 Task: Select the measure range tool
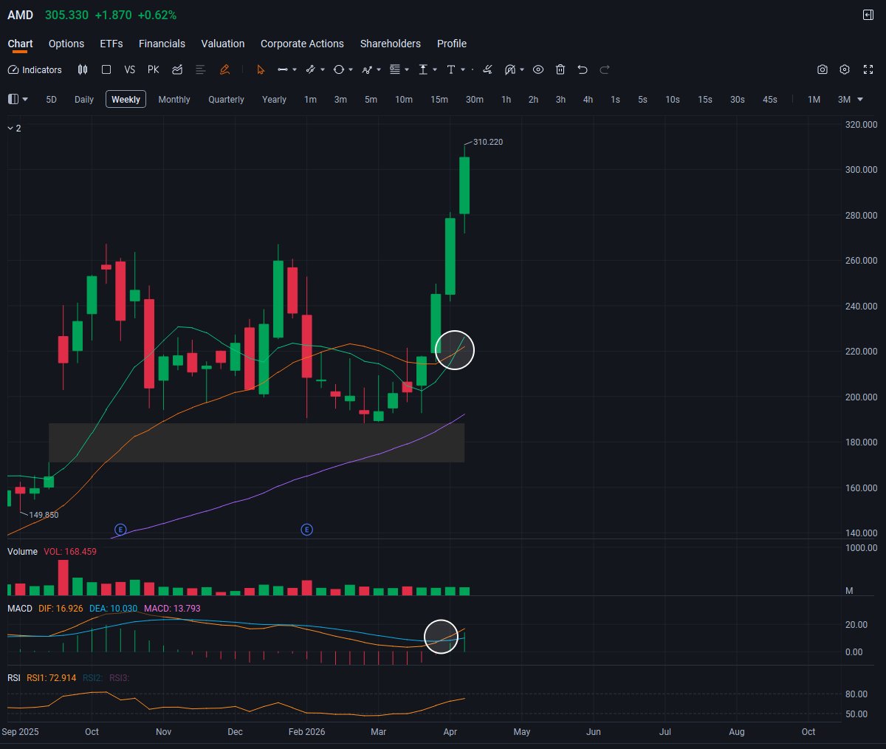[423, 69]
